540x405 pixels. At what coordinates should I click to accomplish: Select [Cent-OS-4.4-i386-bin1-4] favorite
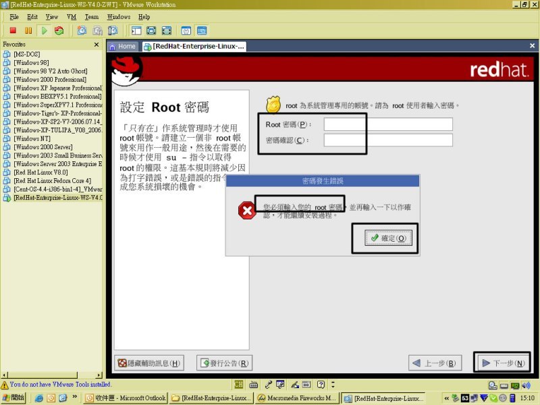click(57, 189)
